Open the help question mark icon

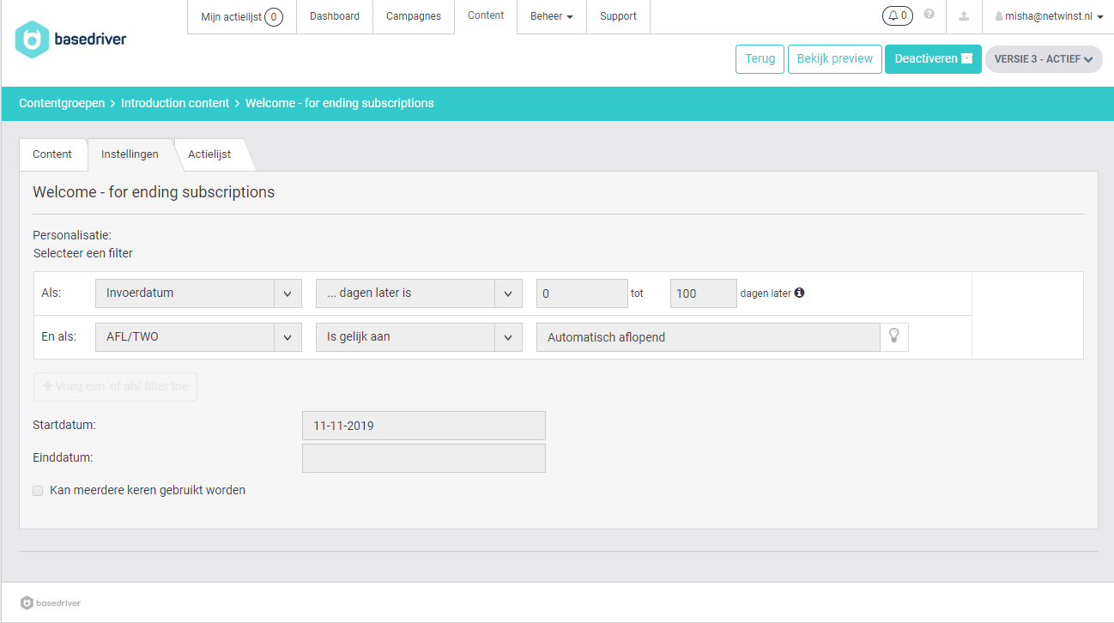click(x=929, y=15)
